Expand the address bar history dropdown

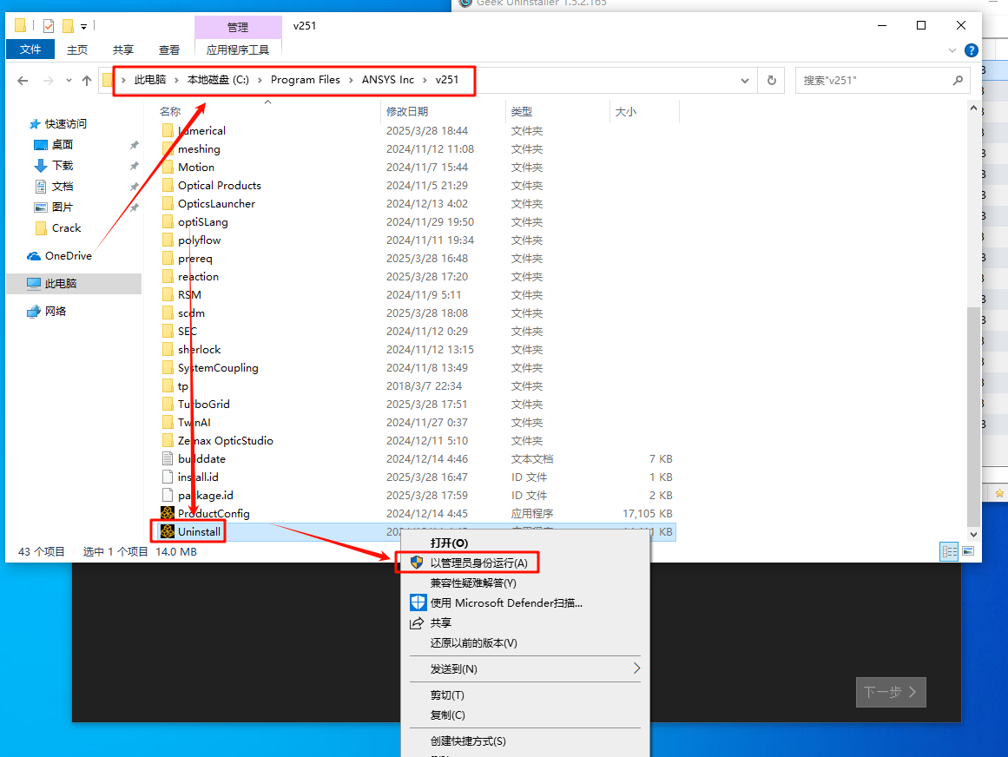[745, 80]
